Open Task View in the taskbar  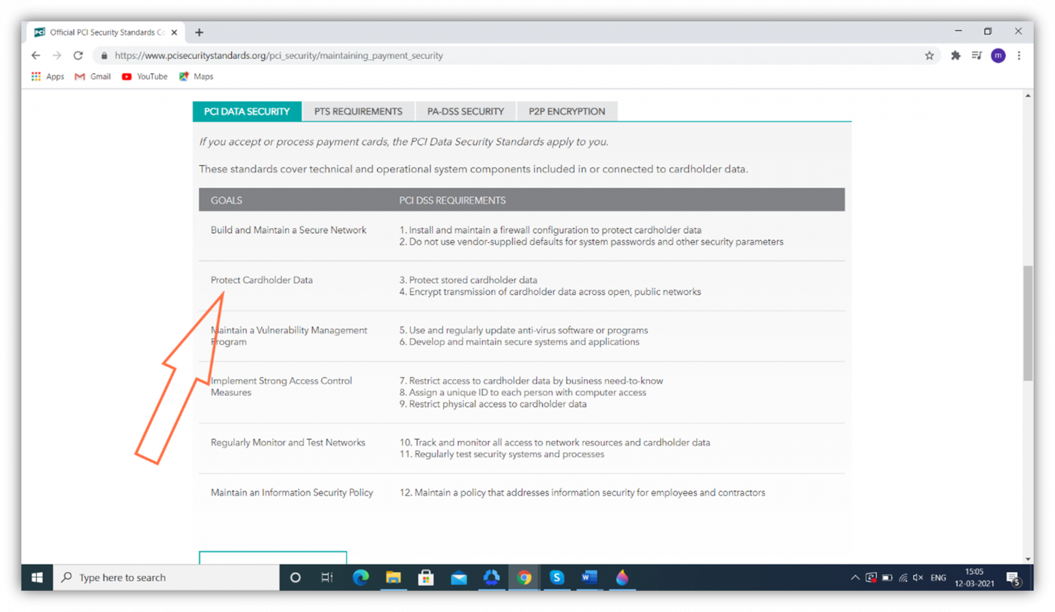pos(328,578)
